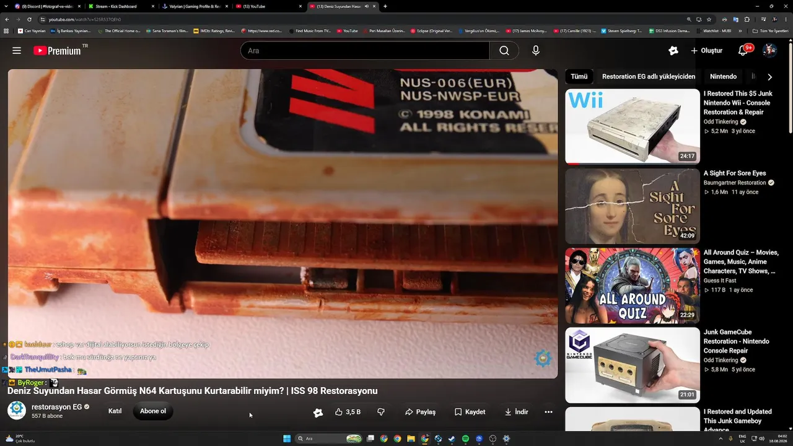Click the search magnifier button
Screen dimensions: 793x446
coord(504,51)
